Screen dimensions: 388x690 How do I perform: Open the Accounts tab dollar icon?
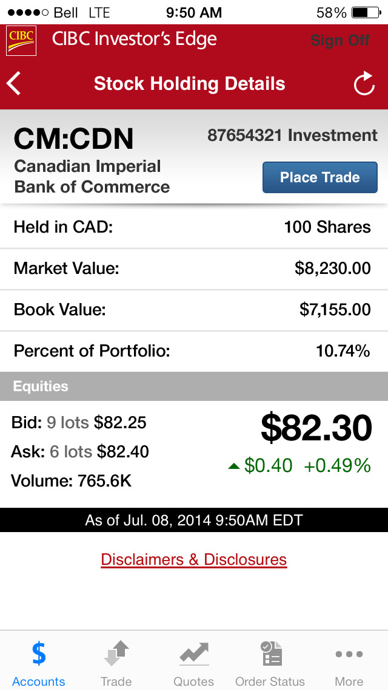39,654
